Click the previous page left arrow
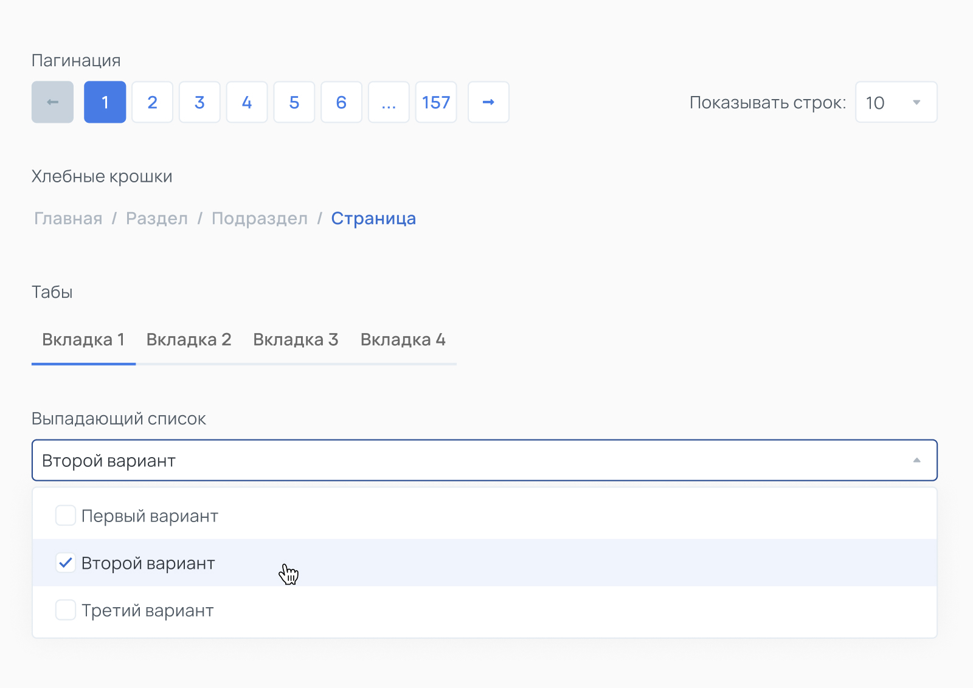This screenshot has width=973, height=688. pos(53,102)
